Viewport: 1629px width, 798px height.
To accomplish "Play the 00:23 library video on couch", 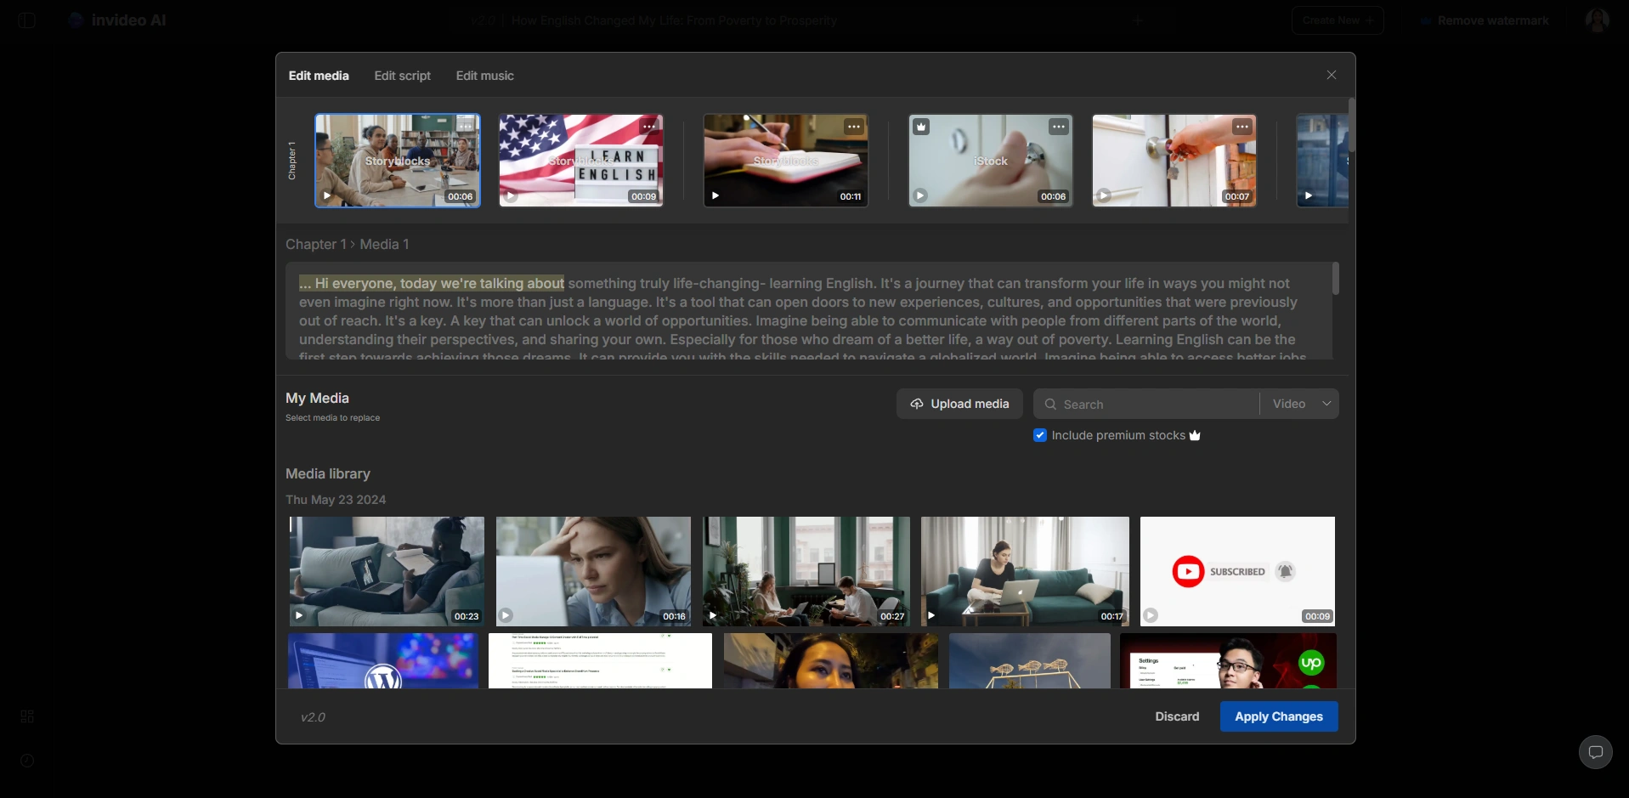I will click(x=299, y=615).
